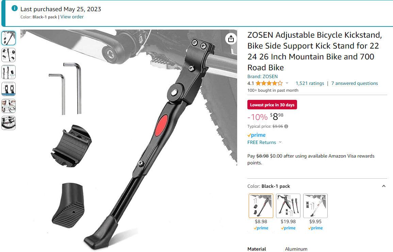Click the share icon on product image
The image size is (393, 252).
231,39
